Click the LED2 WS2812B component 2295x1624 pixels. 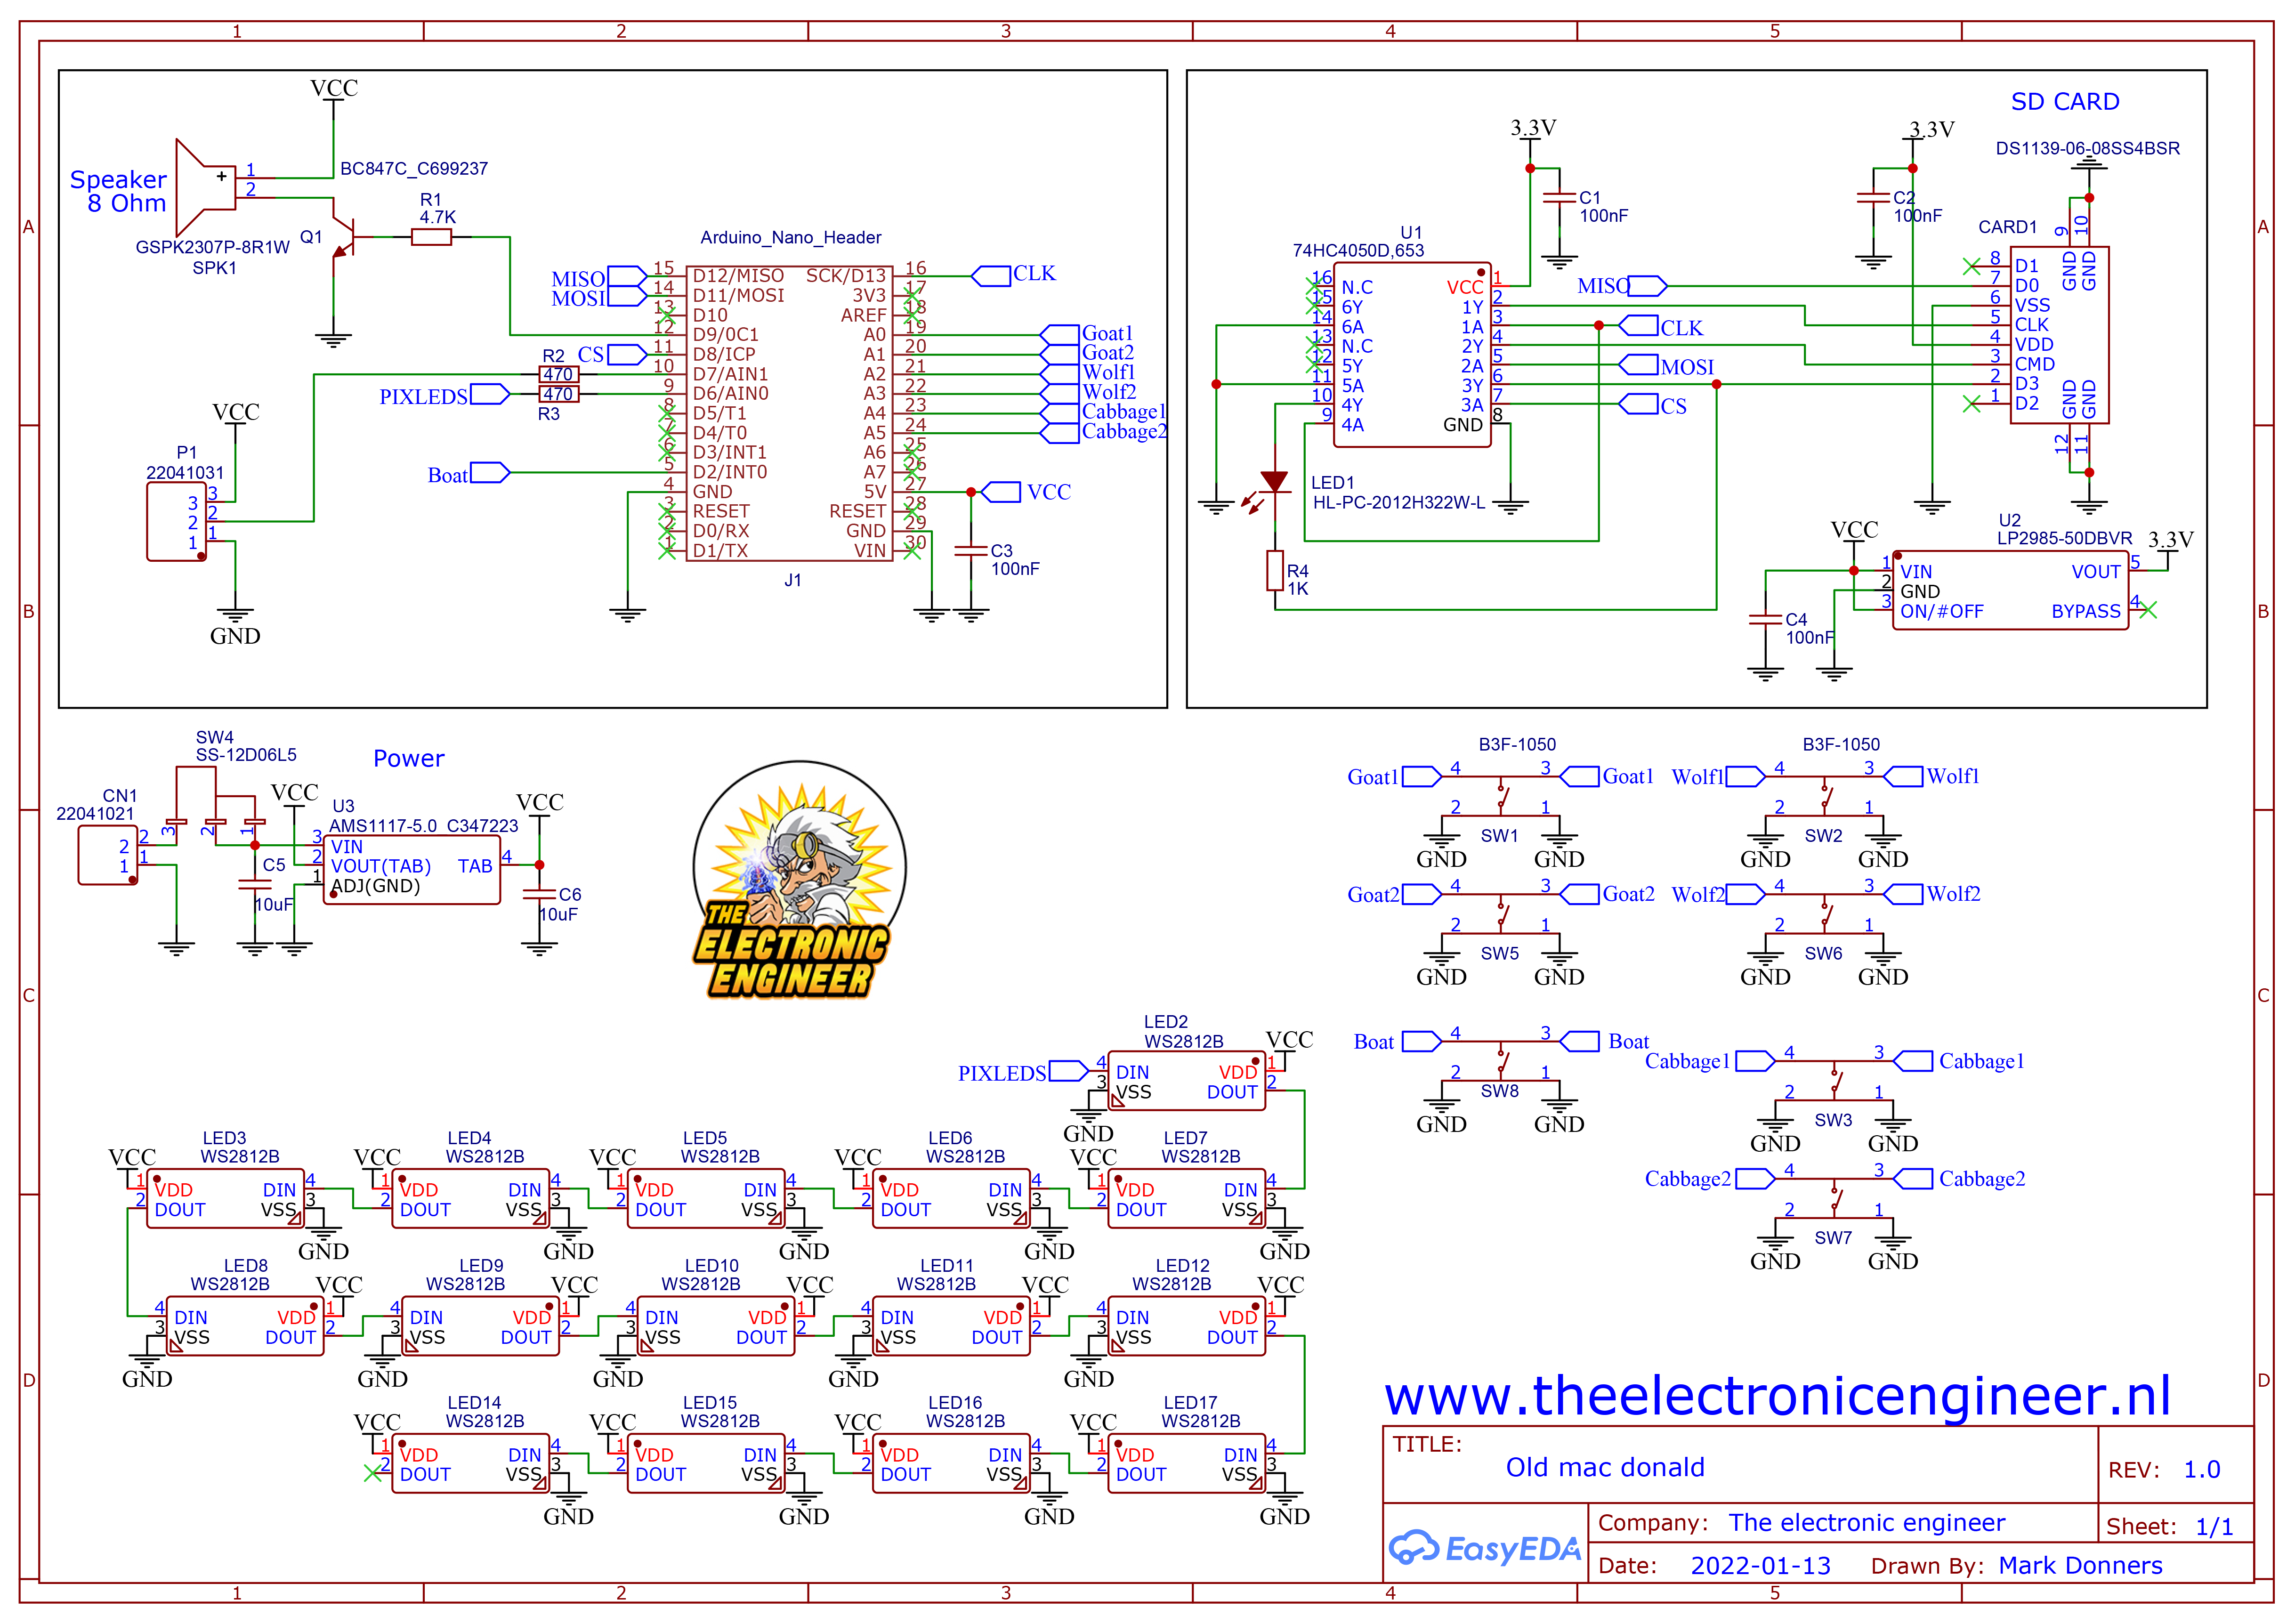(1186, 1081)
